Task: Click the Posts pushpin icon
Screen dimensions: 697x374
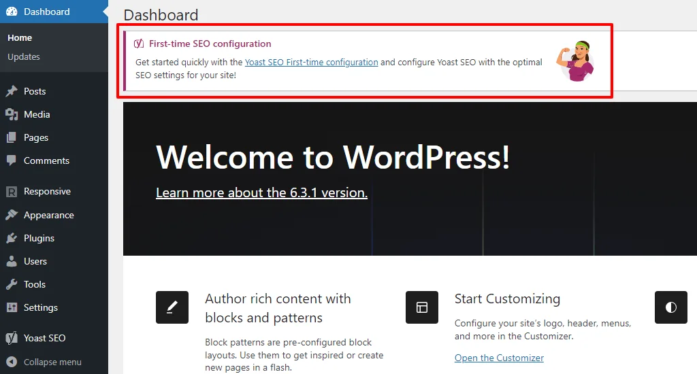Action: [x=12, y=91]
